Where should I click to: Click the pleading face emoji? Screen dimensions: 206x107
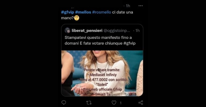tap(77, 18)
